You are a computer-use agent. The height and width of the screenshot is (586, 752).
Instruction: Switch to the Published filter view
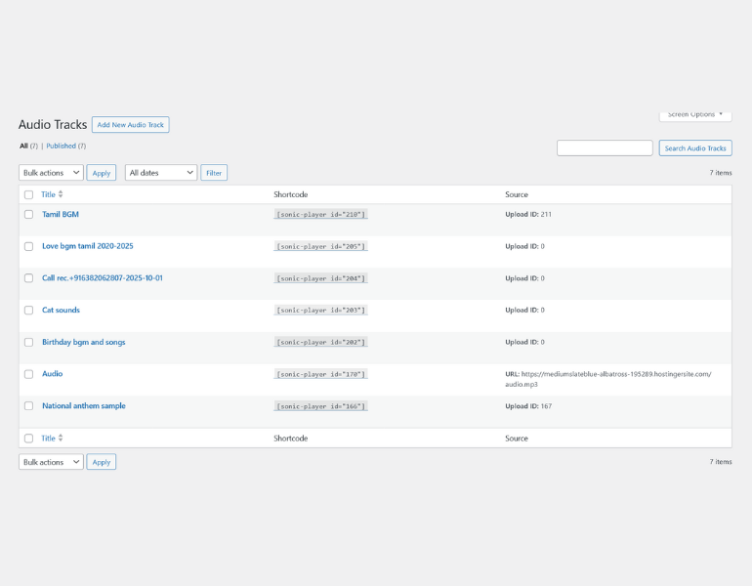61,146
